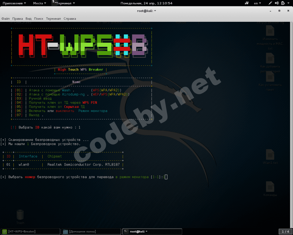Viewport: 293px width, 235px height.
Task: Click menu line 02 Атака с помощью Airodump-ng
Action: [x=72, y=94]
